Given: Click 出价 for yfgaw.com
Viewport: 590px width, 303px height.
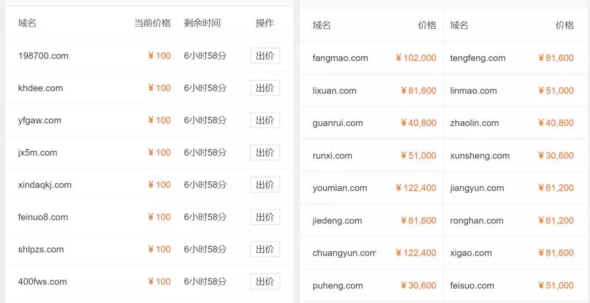Looking at the screenshot, I should tap(265, 120).
